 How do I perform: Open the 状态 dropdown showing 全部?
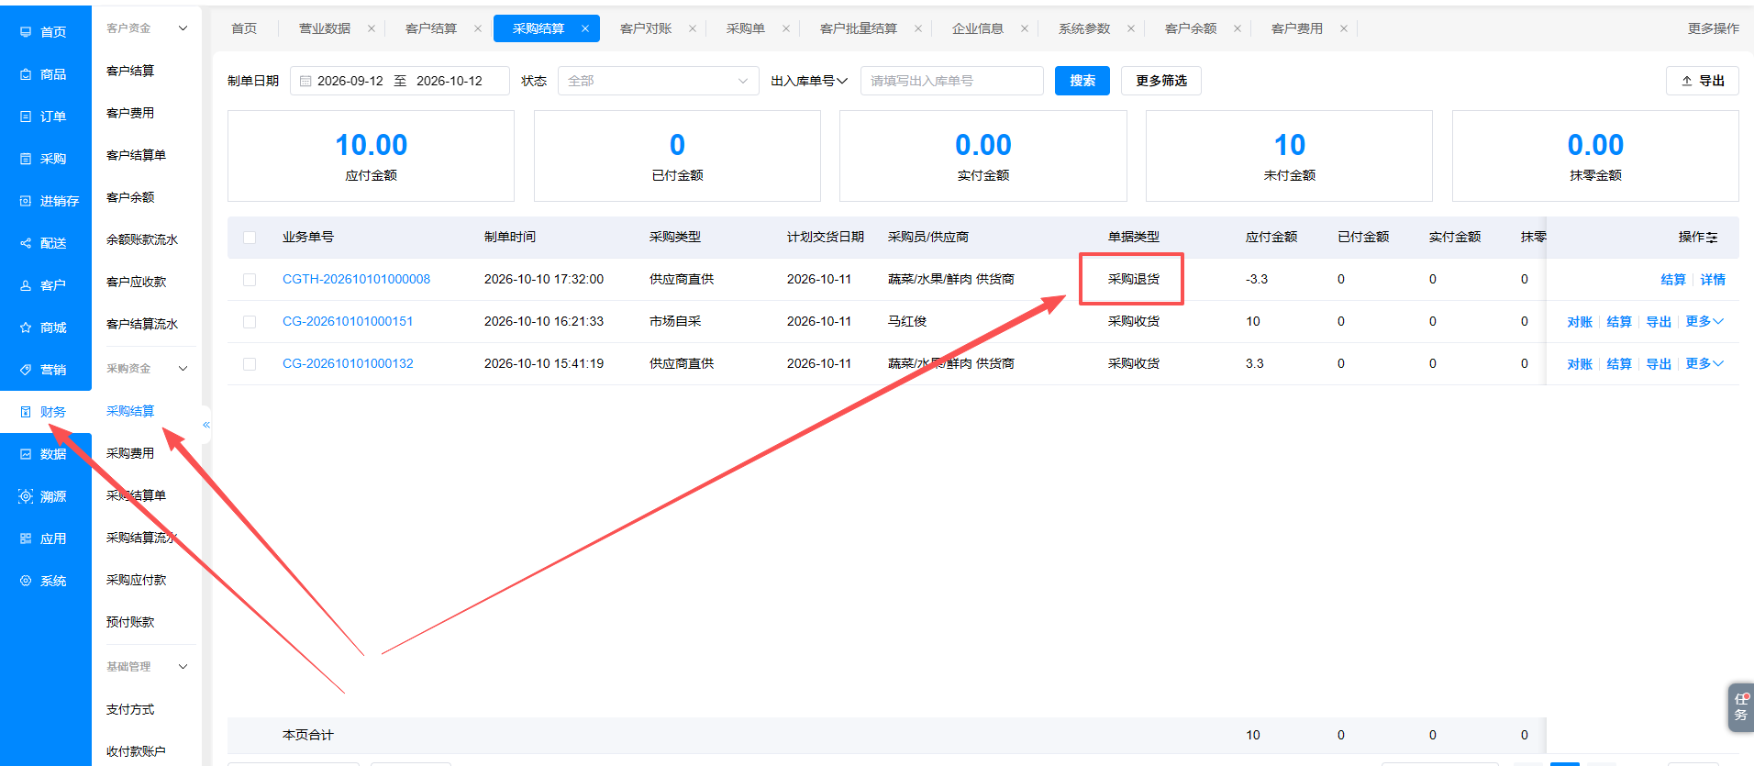tap(658, 81)
